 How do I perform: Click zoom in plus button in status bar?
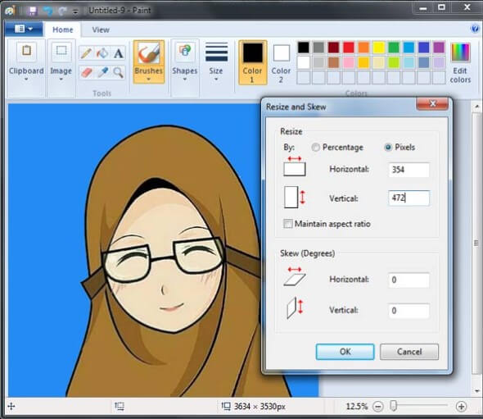click(x=461, y=407)
